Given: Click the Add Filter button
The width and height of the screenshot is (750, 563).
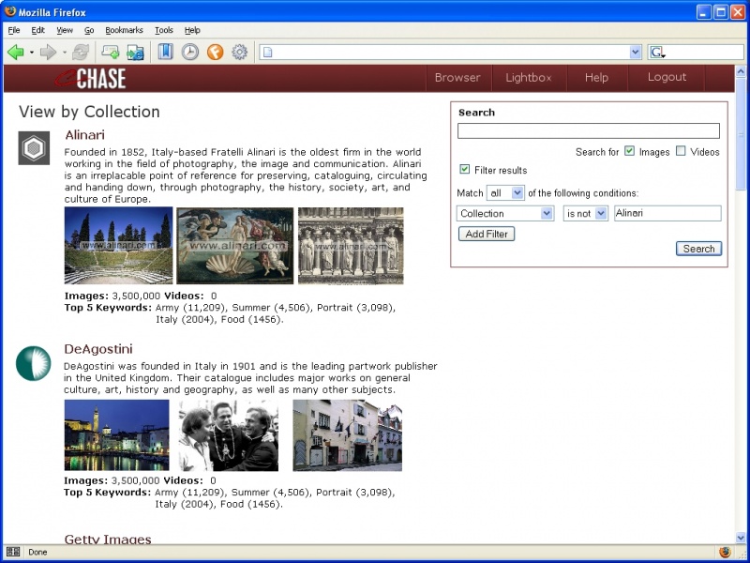Looking at the screenshot, I should pos(486,234).
